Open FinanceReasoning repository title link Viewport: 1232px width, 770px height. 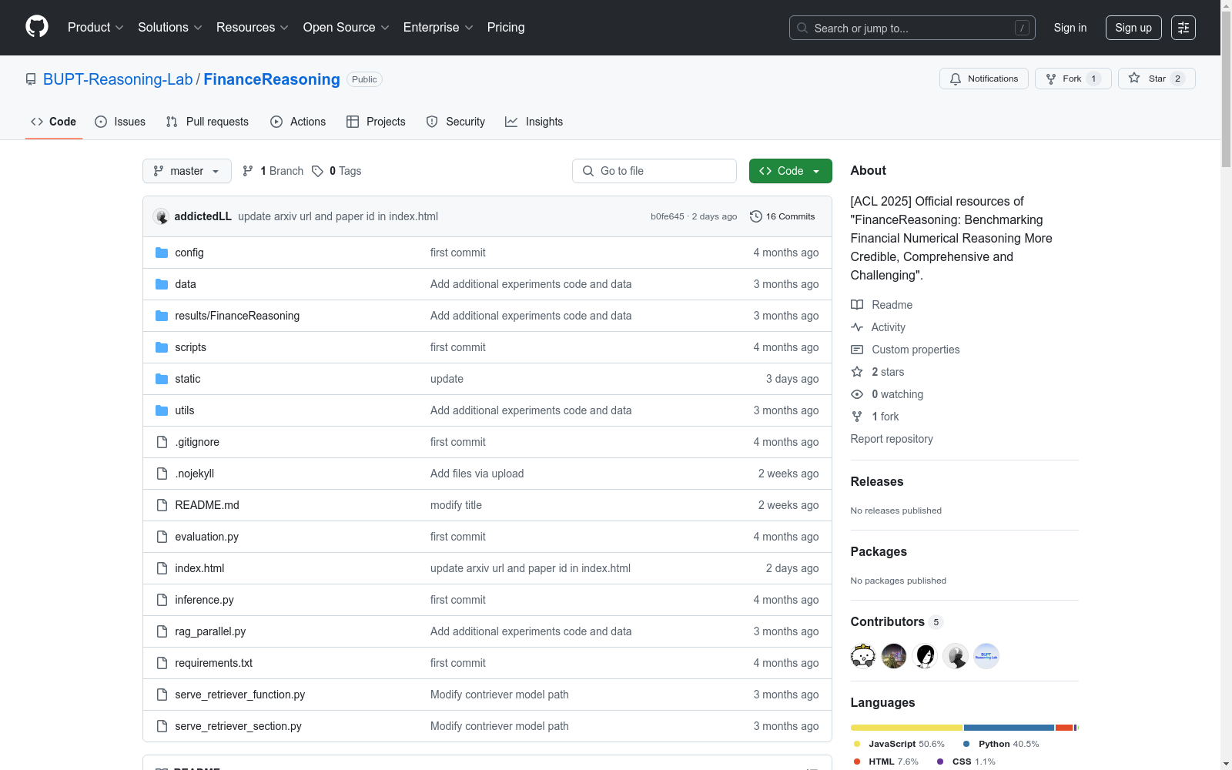[272, 79]
